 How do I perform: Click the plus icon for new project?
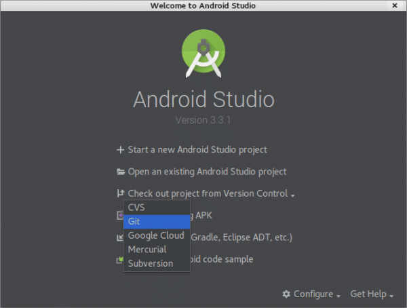(x=121, y=150)
